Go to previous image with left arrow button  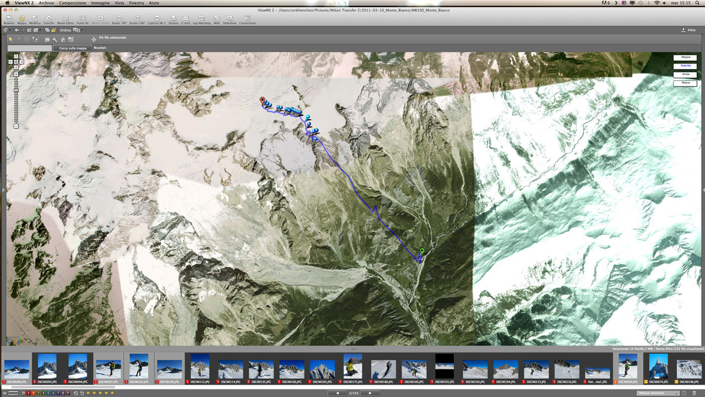pos(337,393)
